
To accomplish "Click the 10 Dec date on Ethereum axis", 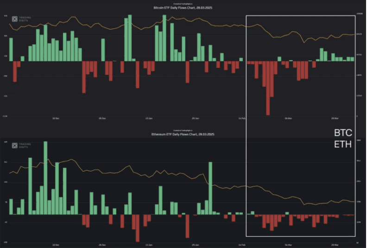I will (56, 245).
